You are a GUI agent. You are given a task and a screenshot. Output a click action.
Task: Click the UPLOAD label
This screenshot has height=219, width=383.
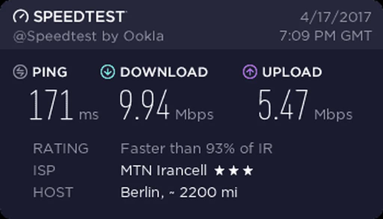coord(292,72)
